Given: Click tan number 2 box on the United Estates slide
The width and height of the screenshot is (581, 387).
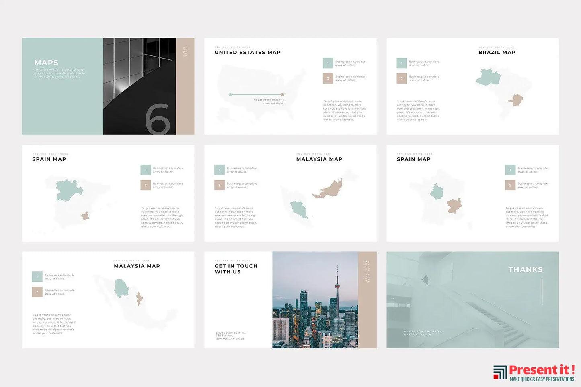Looking at the screenshot, I should click(x=328, y=78).
